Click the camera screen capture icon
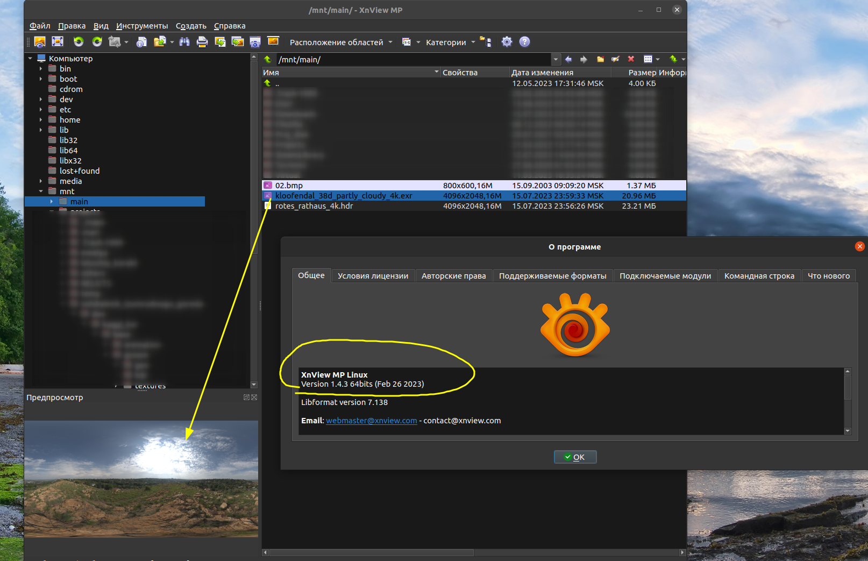This screenshot has width=868, height=561. click(x=255, y=42)
